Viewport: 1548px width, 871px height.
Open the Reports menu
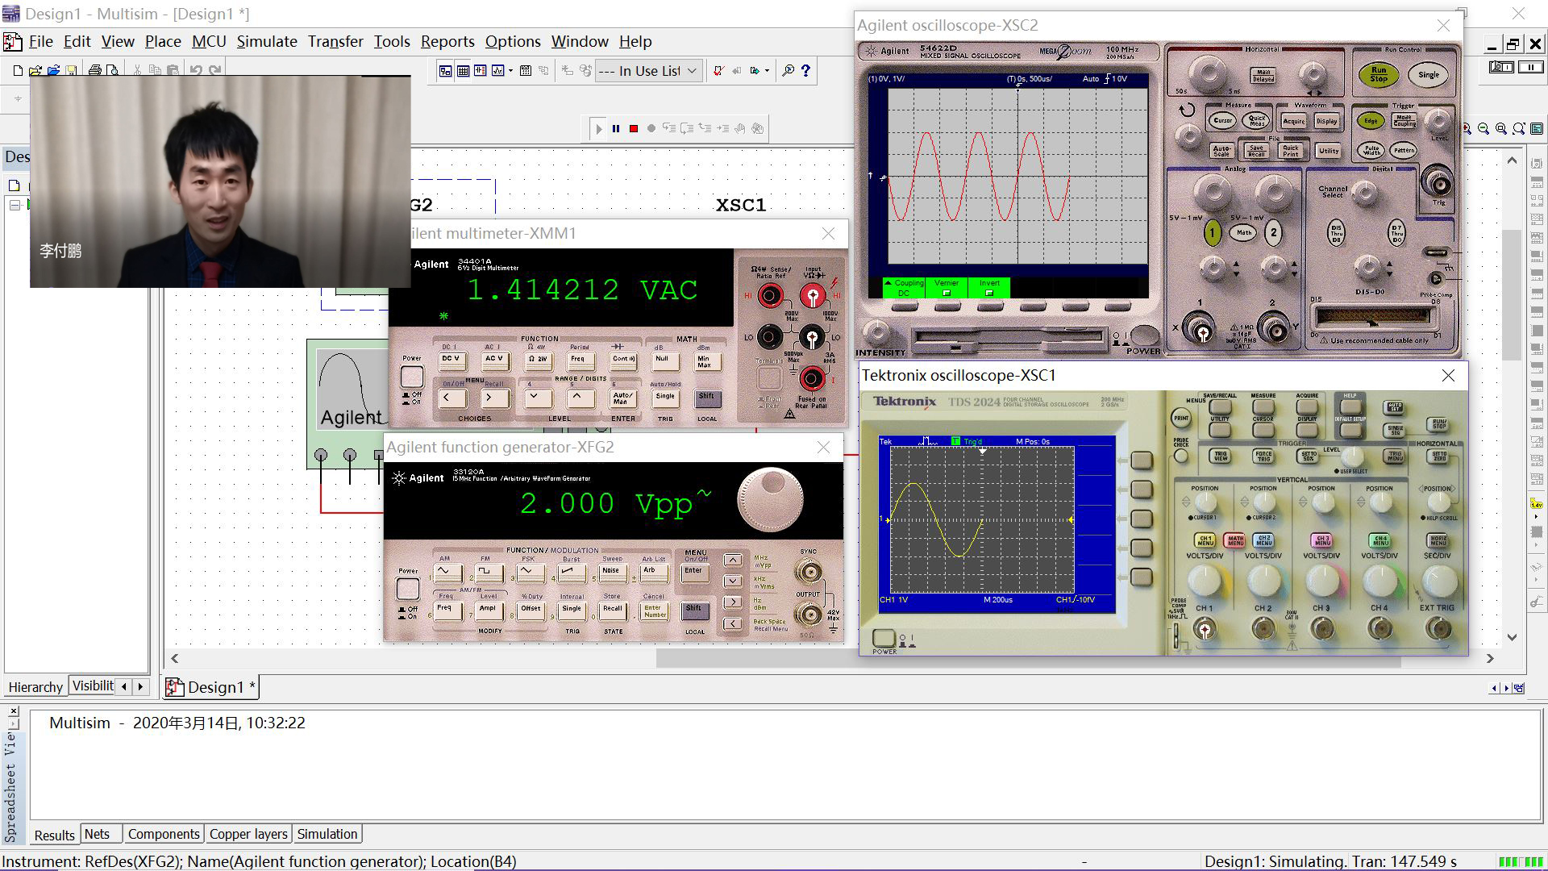pyautogui.click(x=447, y=41)
